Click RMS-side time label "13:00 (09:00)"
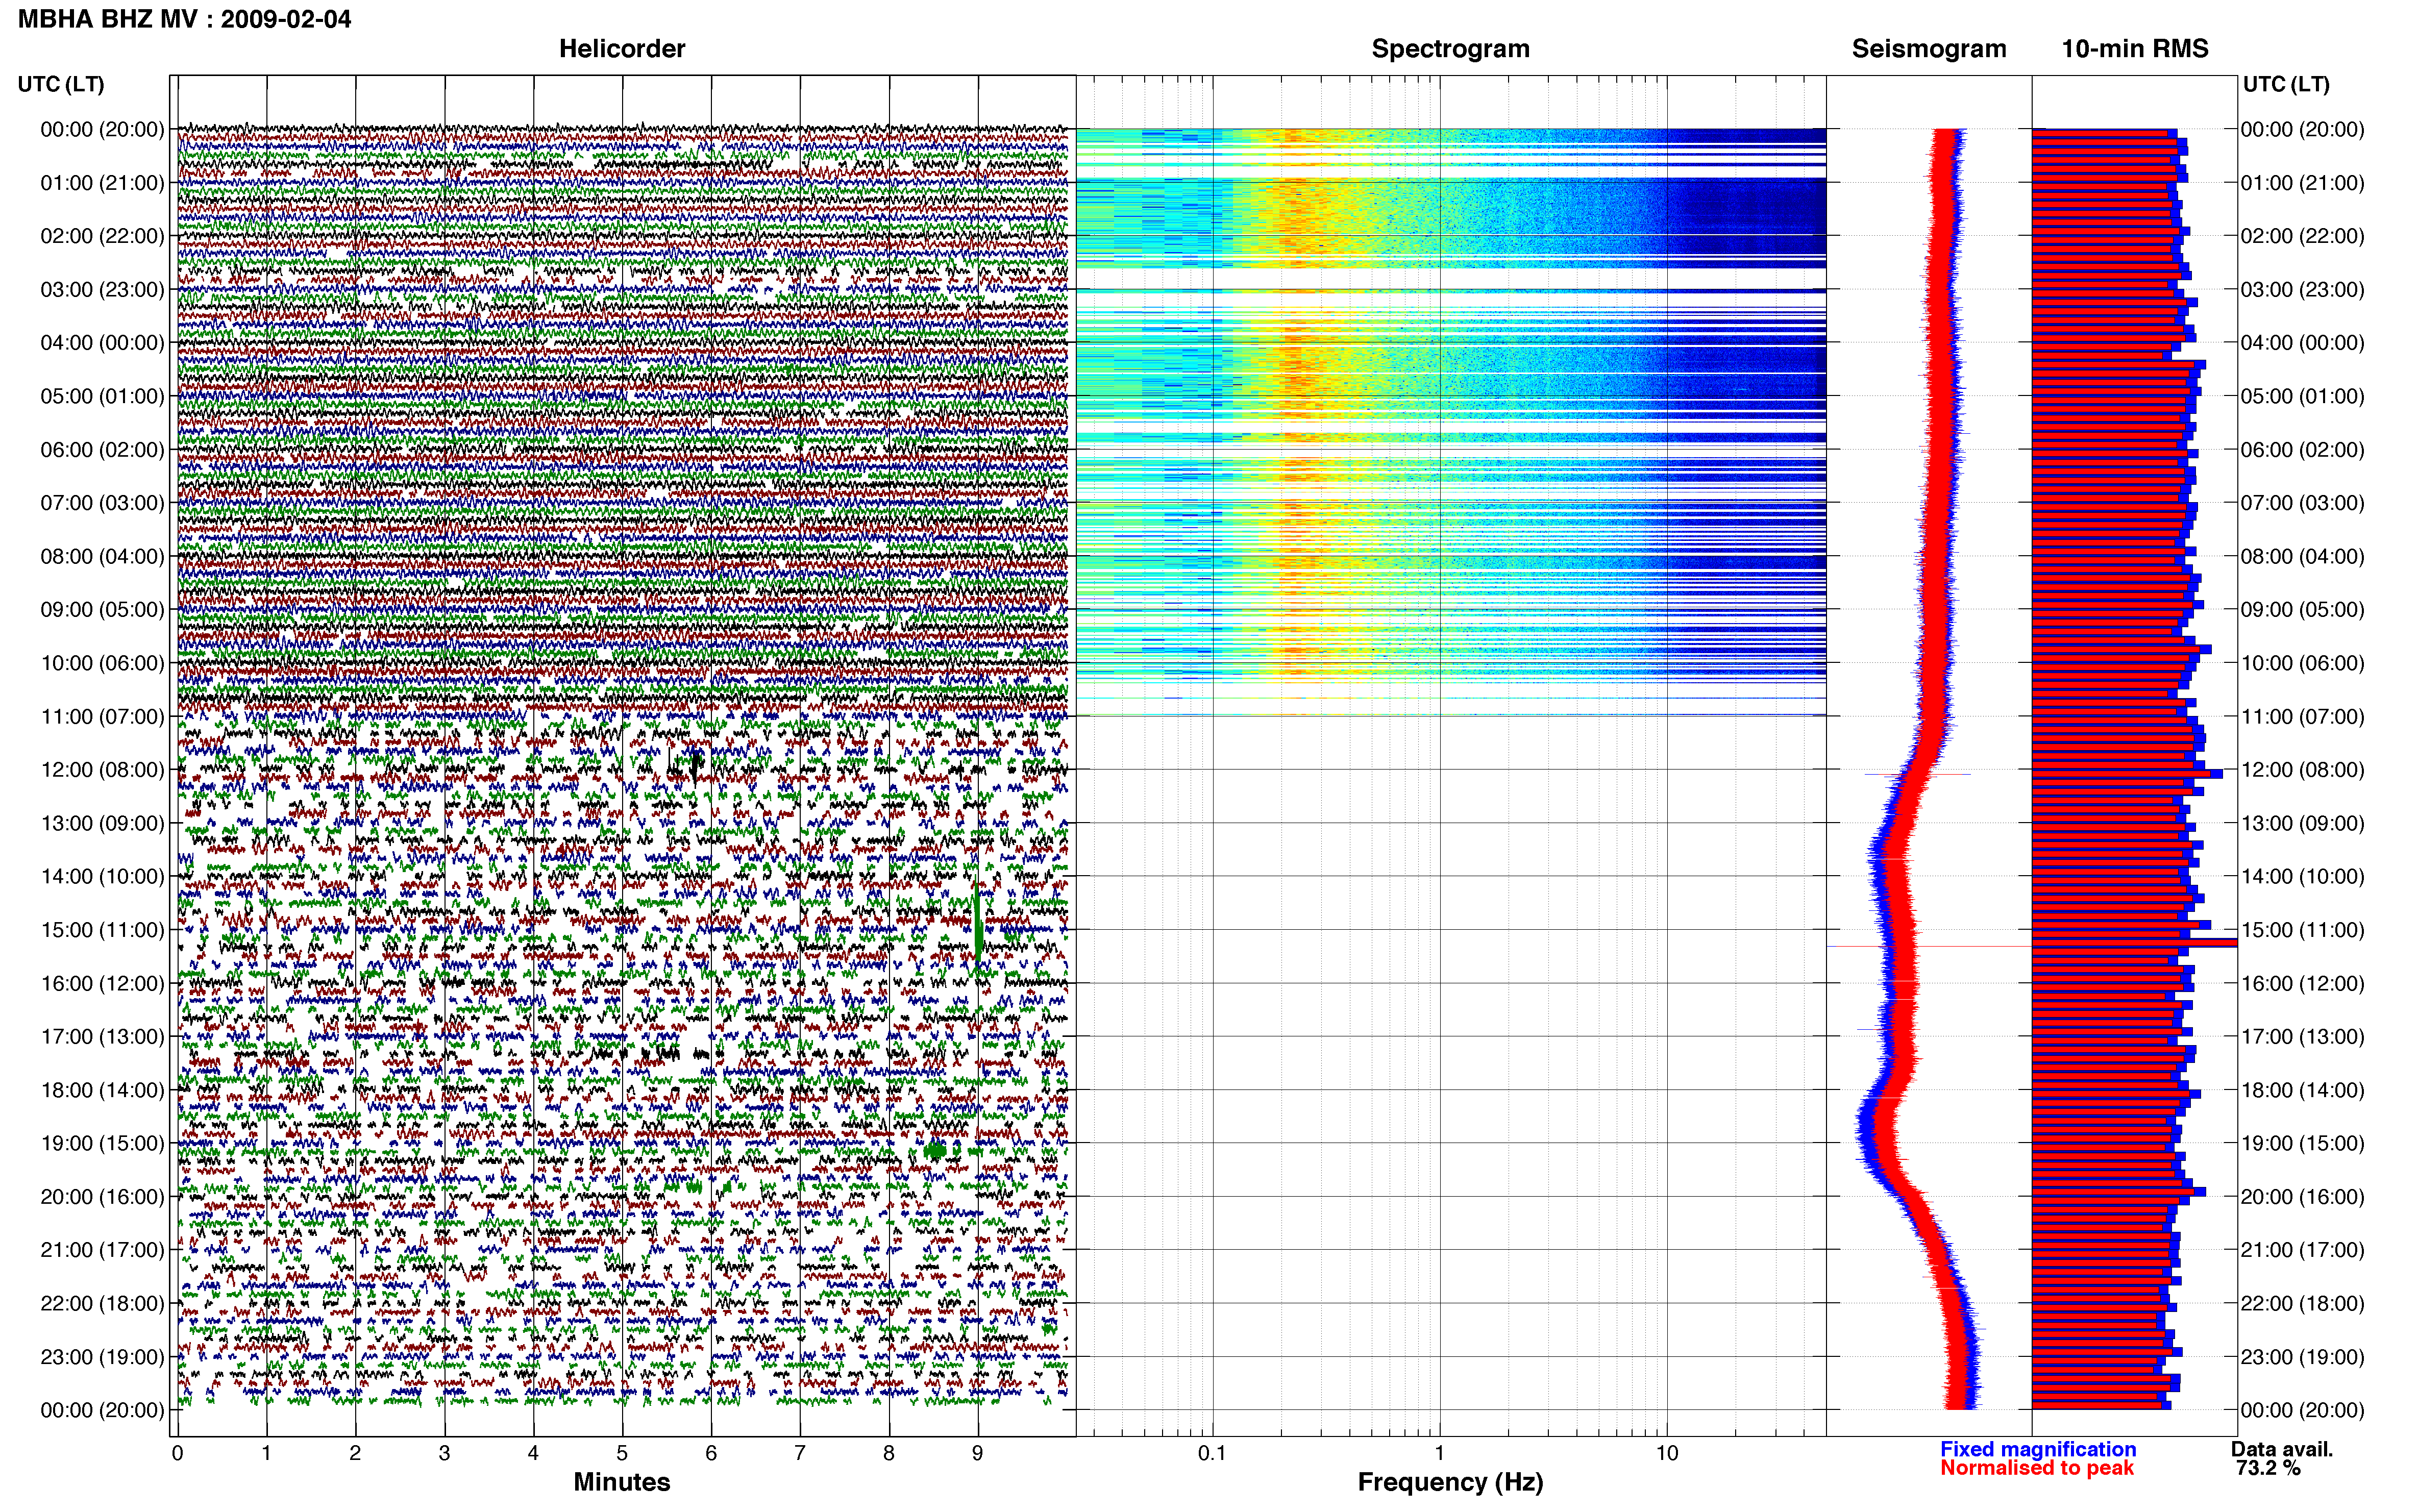This screenshot has width=2419, height=1512. point(2302,823)
